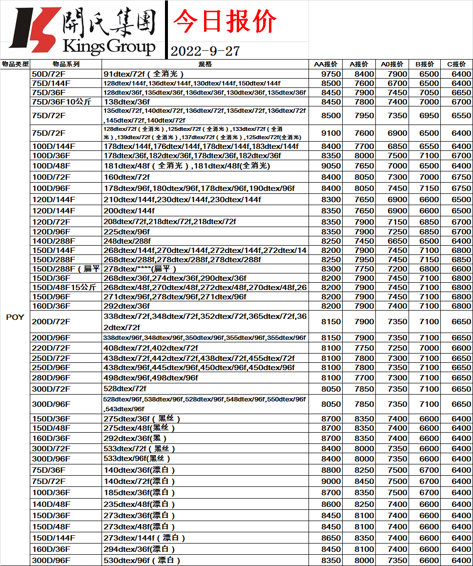Click the date 2022-9-27
Image resolution: width=473 pixels, height=566 pixels.
click(205, 51)
